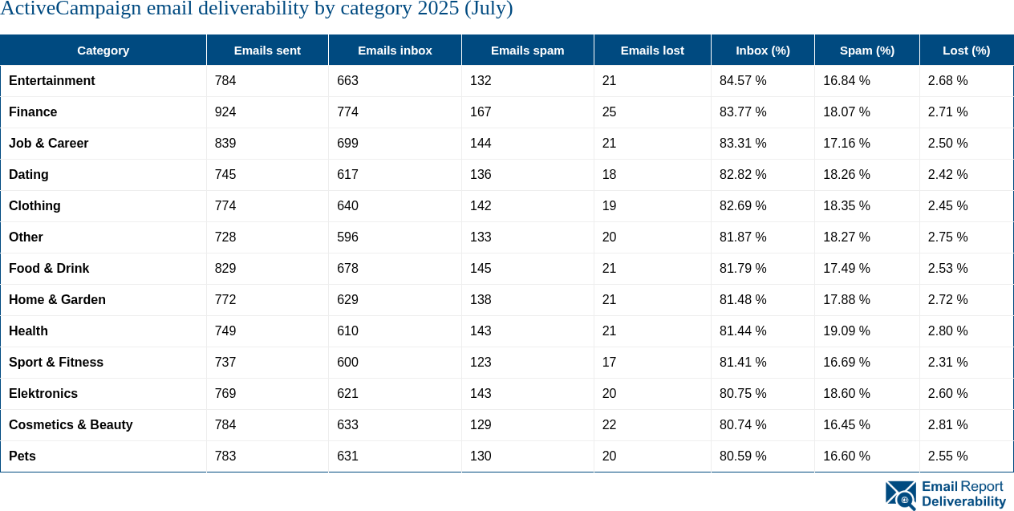
Task: Click the Email Report Deliverability logo text
Action: [x=963, y=494]
